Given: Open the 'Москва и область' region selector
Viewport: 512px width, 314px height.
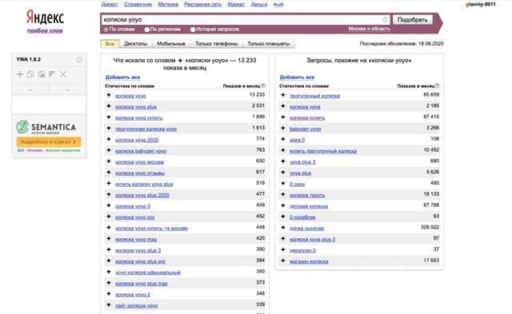Looking at the screenshot, I should coord(369,29).
